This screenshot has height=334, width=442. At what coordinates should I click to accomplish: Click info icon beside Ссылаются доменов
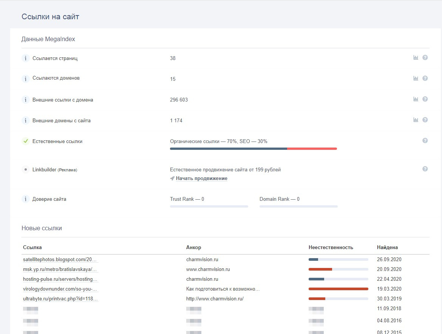coord(25,78)
